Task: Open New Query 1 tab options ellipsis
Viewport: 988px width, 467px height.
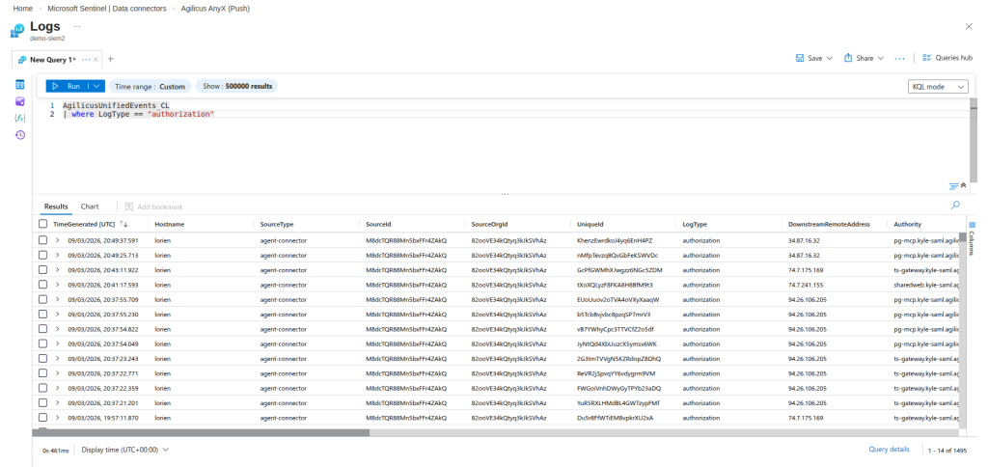Action: point(86,59)
